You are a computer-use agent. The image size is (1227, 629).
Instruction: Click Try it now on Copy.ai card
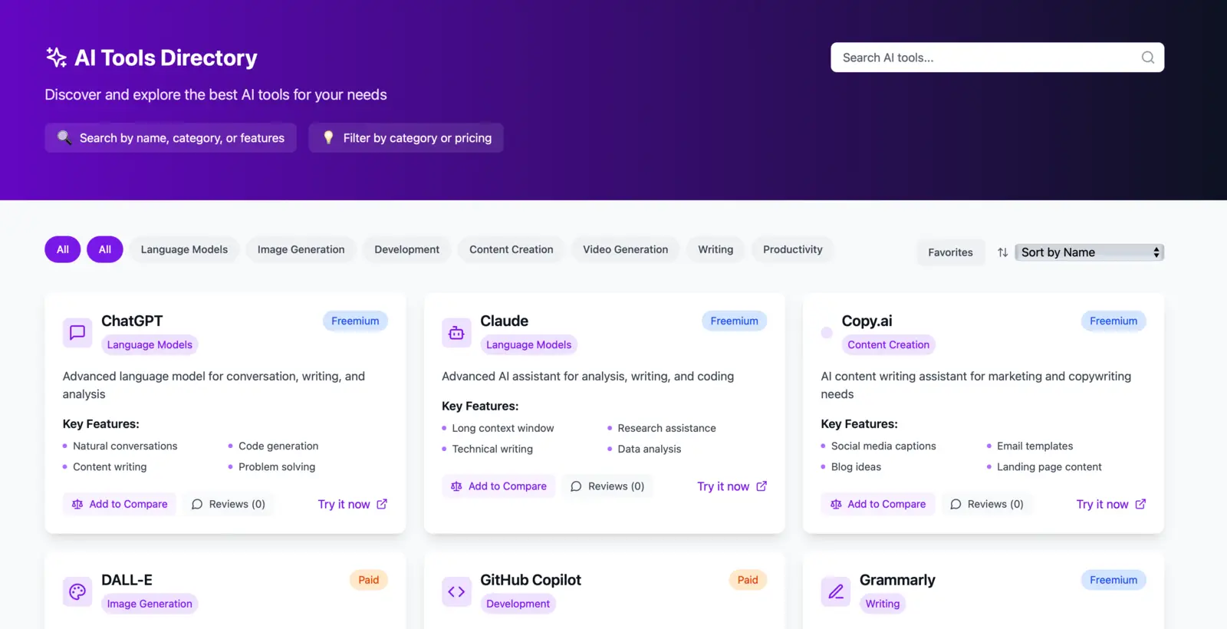click(x=1111, y=504)
